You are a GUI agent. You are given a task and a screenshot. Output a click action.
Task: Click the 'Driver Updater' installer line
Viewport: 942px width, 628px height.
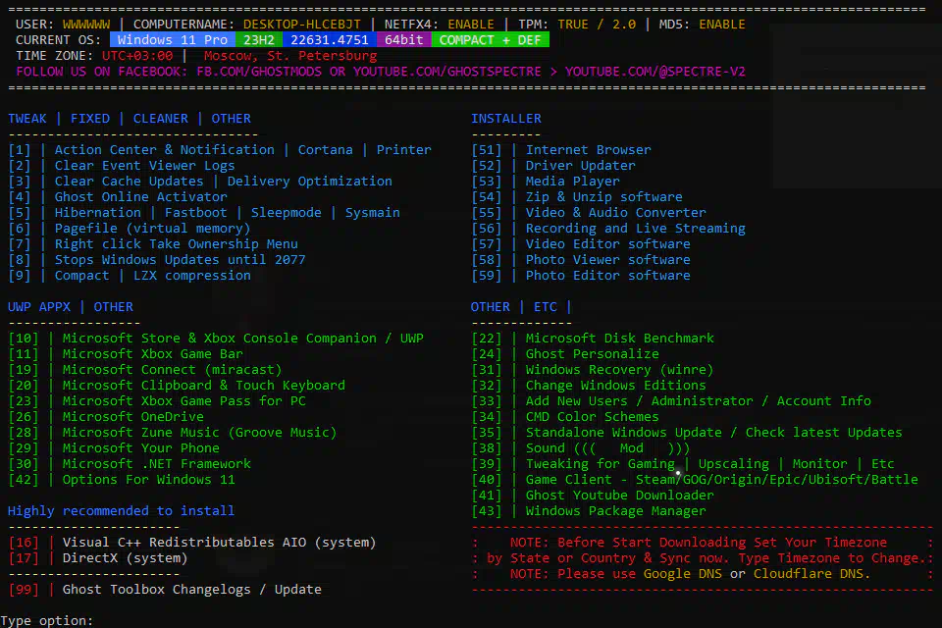(x=553, y=165)
